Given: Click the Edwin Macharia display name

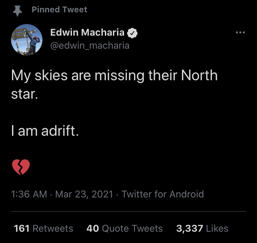Looking at the screenshot, I should click(87, 32).
